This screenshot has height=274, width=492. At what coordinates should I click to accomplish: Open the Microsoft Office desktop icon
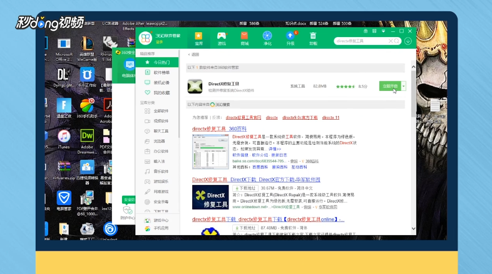point(64,50)
